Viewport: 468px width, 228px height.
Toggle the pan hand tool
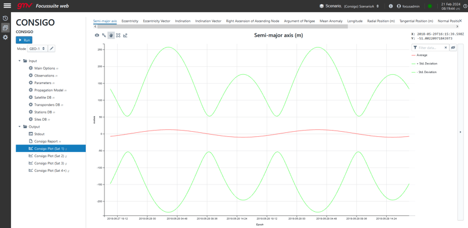(111, 35)
